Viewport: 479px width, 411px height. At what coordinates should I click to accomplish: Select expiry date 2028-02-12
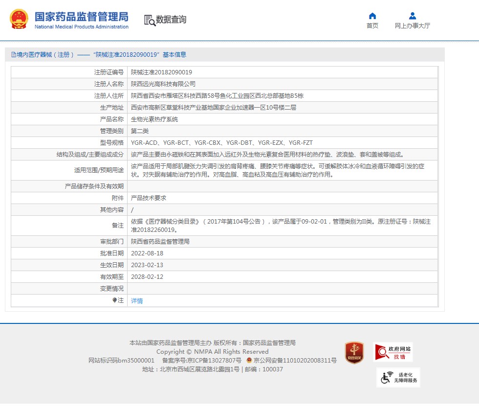[147, 277]
